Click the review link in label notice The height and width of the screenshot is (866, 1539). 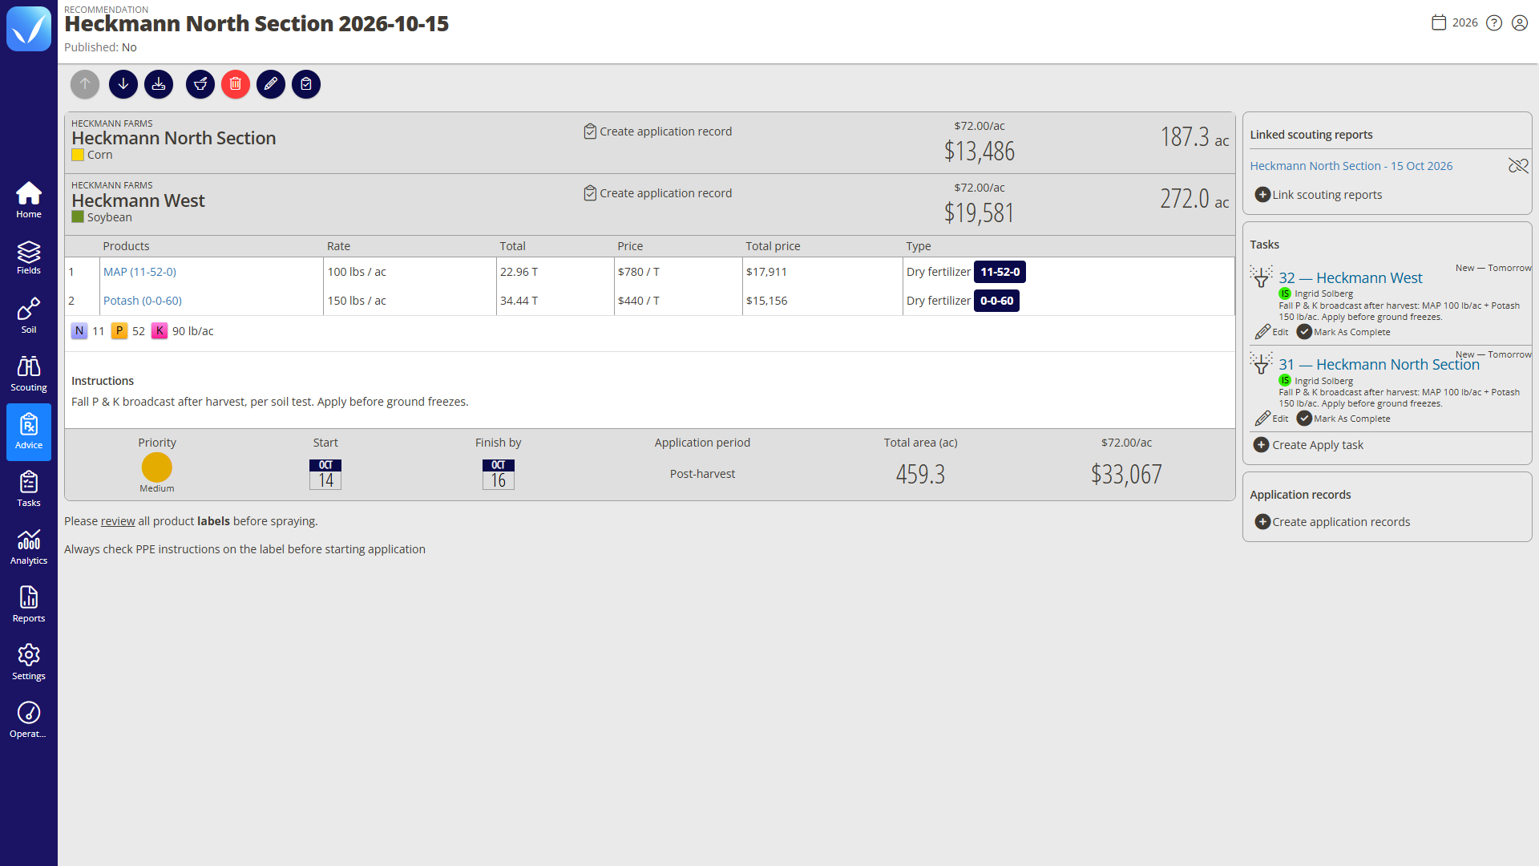click(118, 521)
